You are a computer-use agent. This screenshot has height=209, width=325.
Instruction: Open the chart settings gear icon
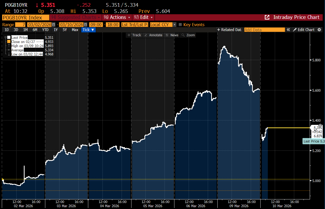(x=319, y=30)
